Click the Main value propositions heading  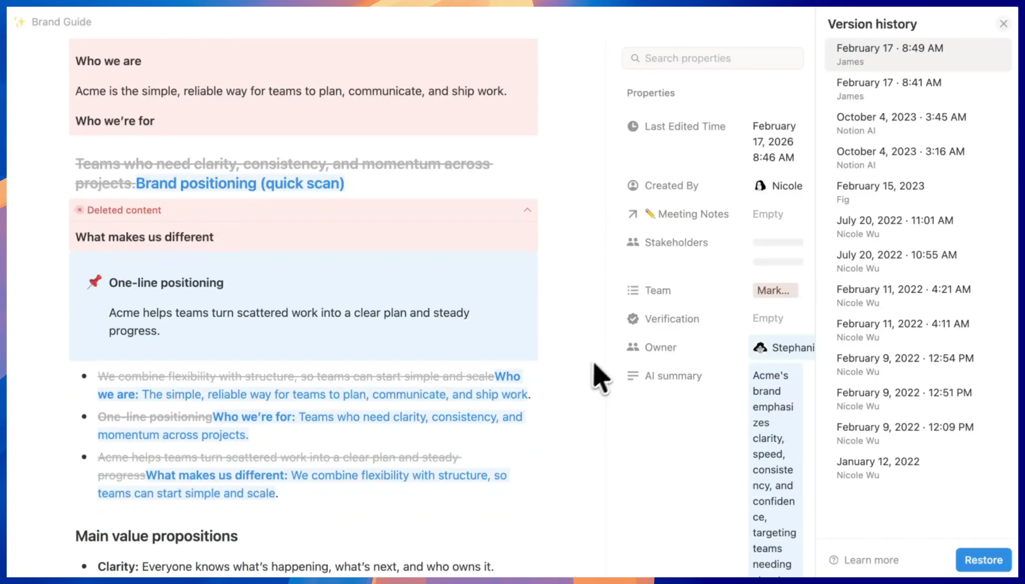coord(156,536)
